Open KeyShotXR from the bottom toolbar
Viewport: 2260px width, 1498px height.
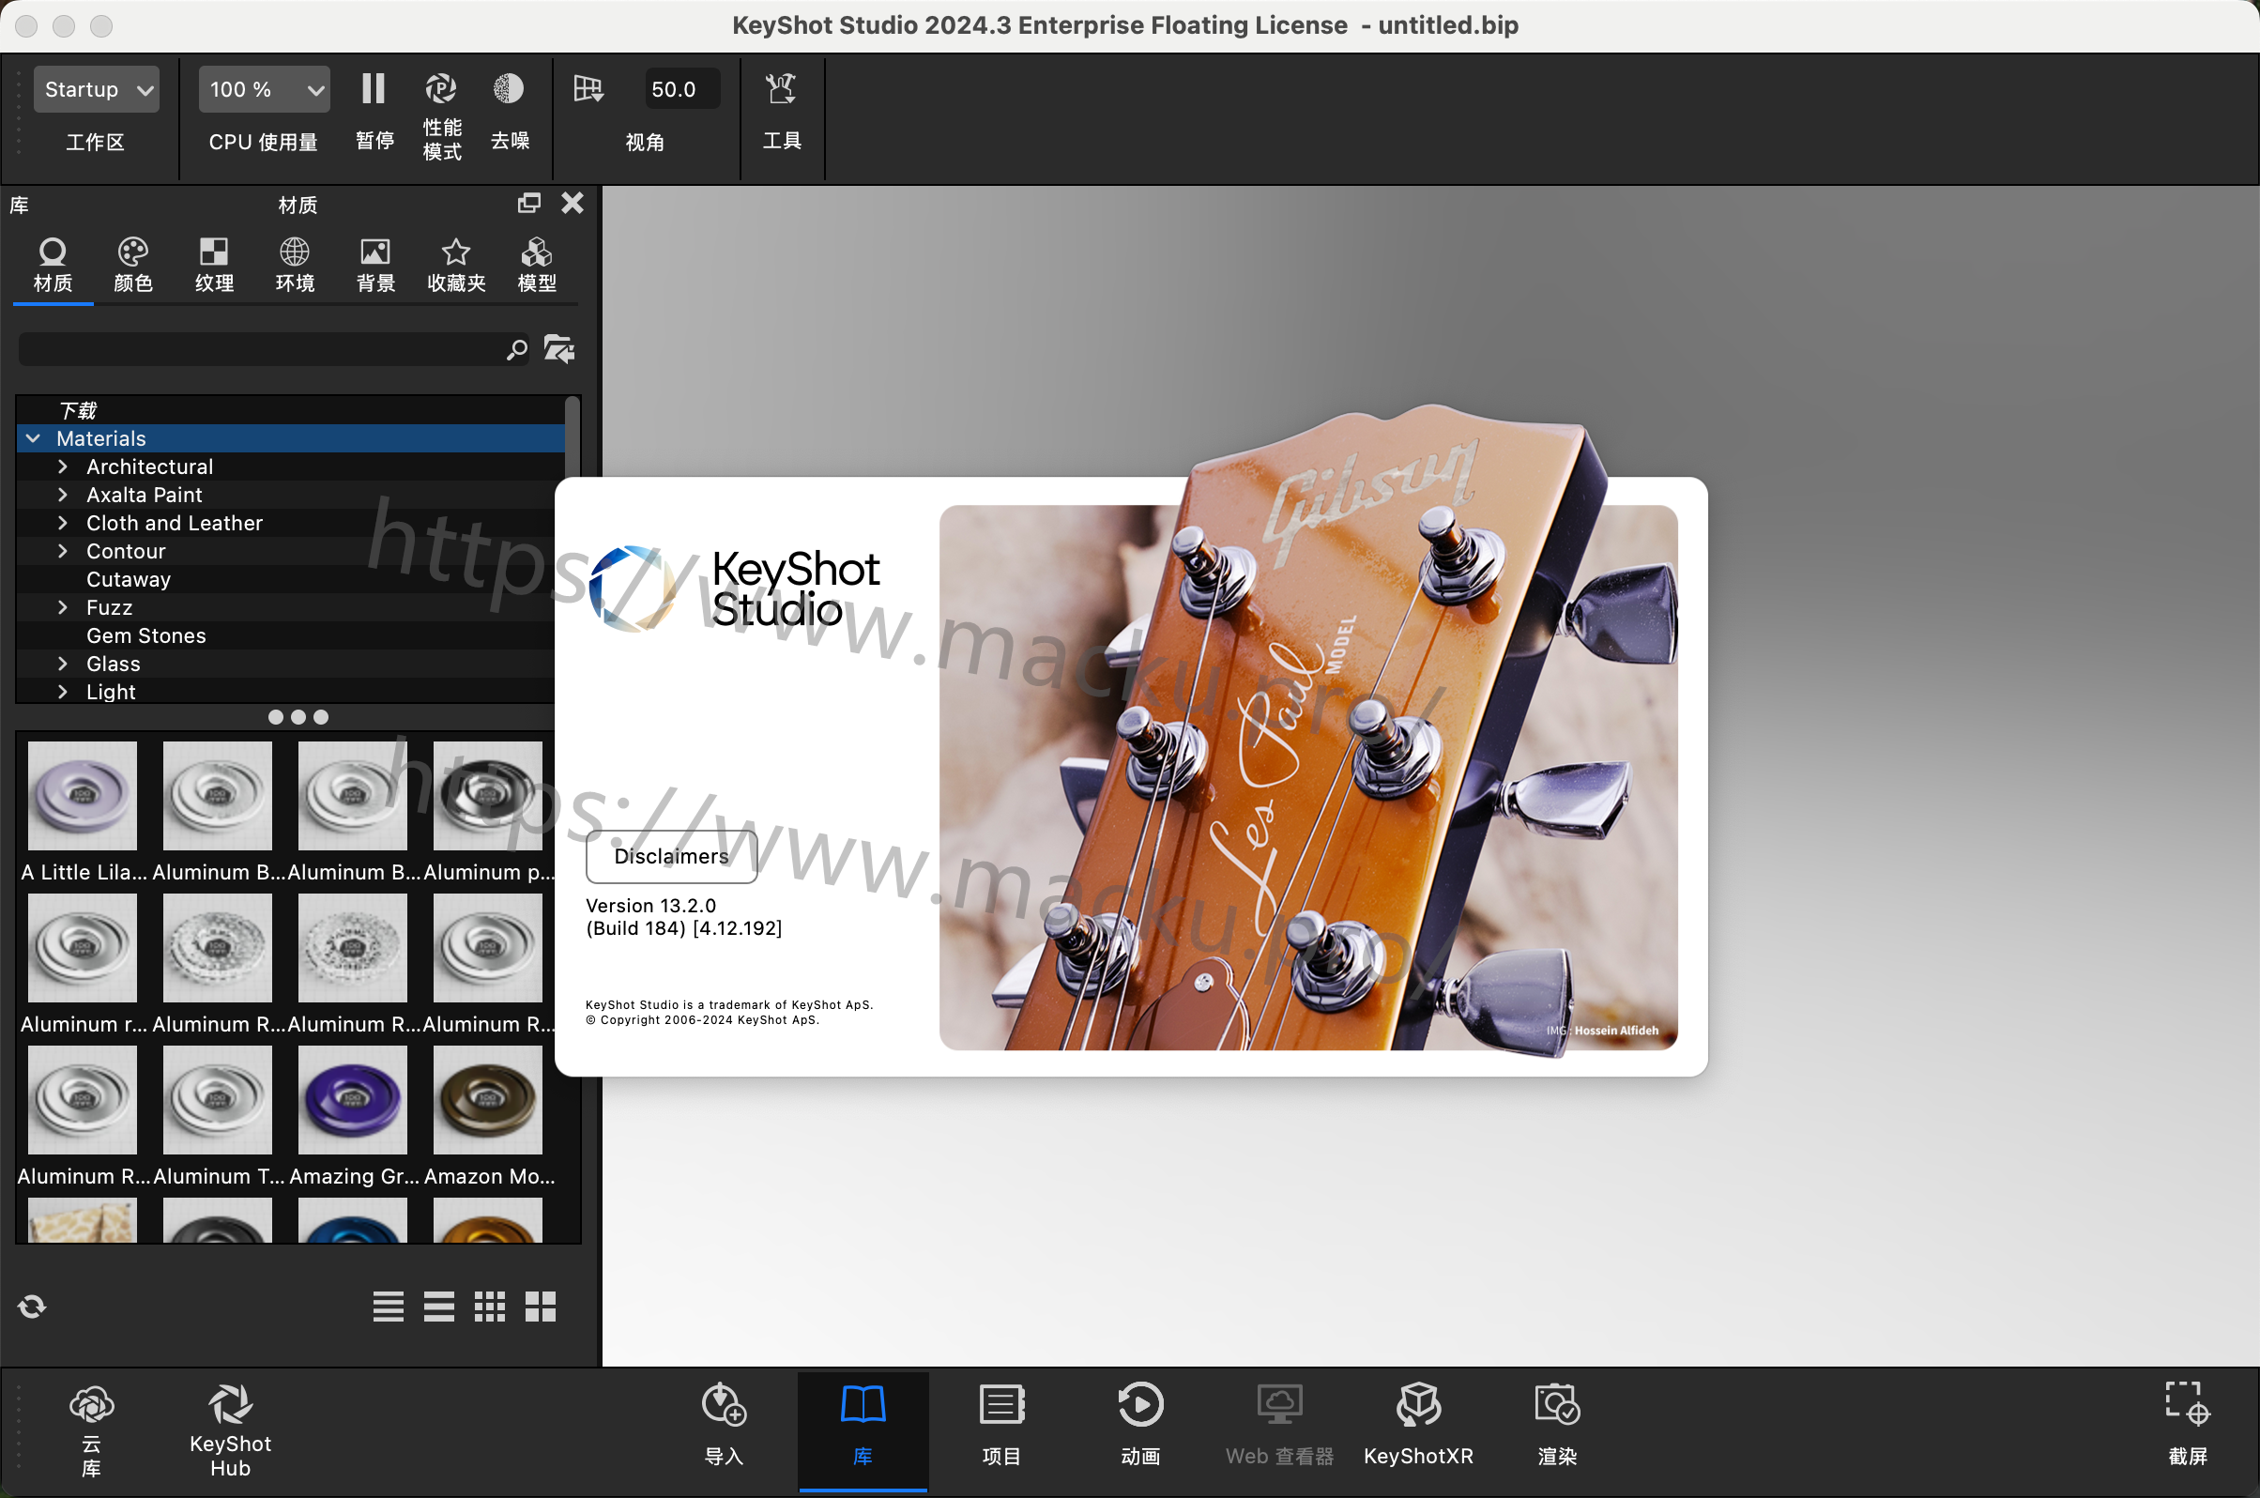(x=1417, y=1405)
